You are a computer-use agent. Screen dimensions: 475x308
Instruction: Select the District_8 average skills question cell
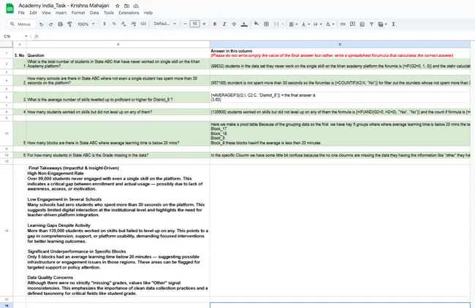(118, 97)
